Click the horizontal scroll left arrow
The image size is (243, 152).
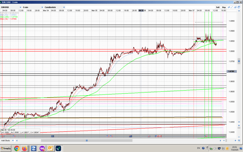click(x=17, y=141)
